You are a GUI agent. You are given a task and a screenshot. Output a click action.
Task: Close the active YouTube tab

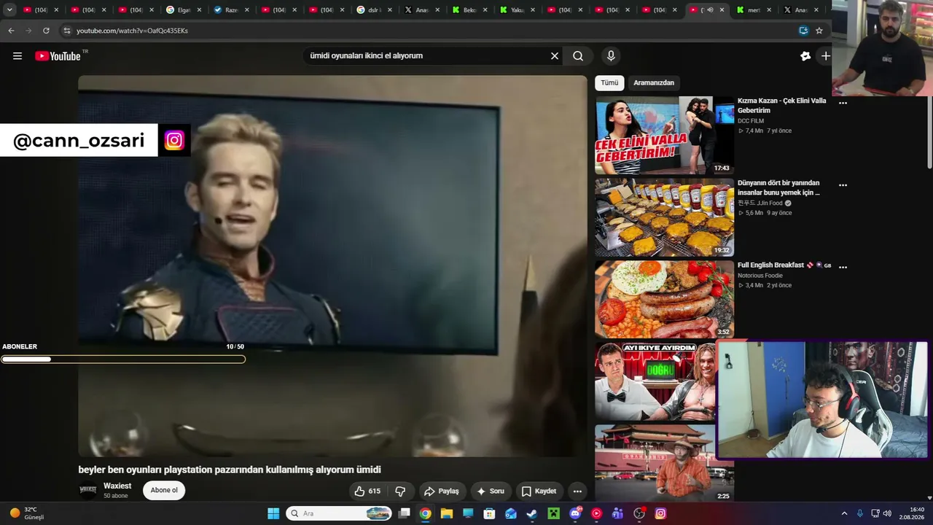tap(722, 10)
